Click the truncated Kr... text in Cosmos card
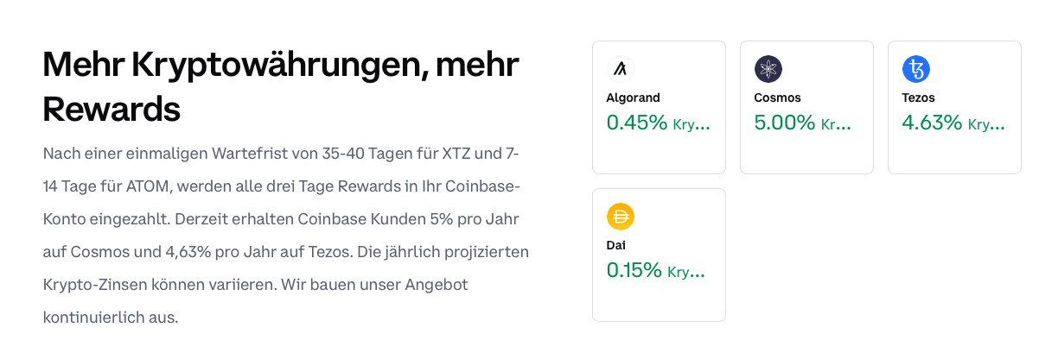The width and height of the screenshot is (1058, 359). [x=836, y=125]
